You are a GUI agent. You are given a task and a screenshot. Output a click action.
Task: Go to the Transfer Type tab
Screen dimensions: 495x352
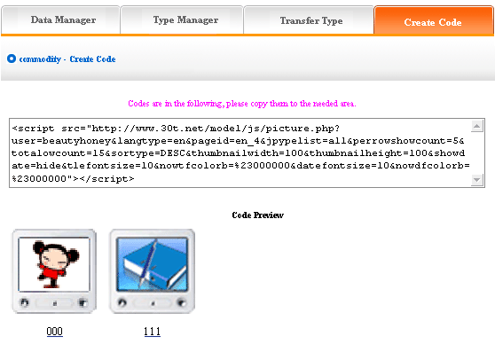pyautogui.click(x=309, y=20)
